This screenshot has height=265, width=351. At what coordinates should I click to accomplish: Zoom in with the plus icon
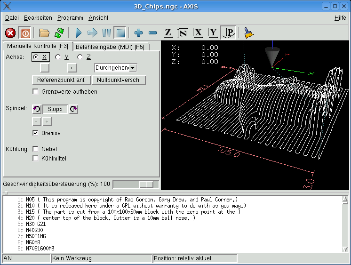[138, 33]
